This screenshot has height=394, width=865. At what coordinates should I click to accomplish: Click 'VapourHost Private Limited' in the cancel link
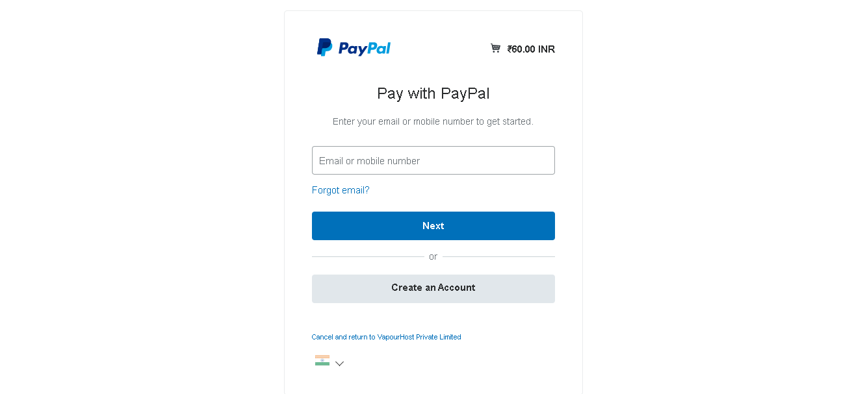pos(419,337)
